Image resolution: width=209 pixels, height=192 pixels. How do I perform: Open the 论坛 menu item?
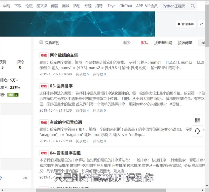tap(29, 6)
